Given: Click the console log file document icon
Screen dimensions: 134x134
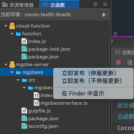Looking at the screenshot, I should tap(130, 62).
